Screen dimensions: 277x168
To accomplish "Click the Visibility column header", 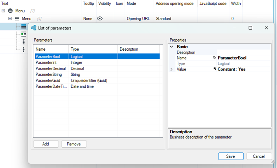I will [x=105, y=4].
